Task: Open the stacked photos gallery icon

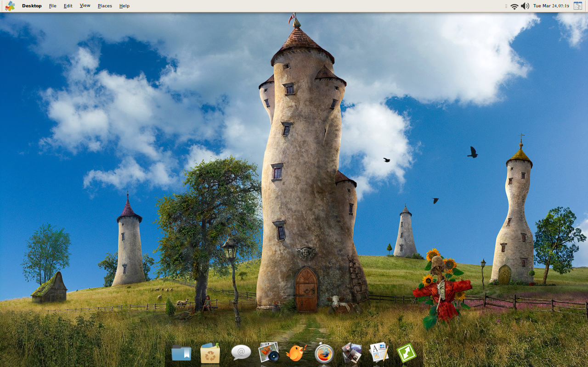Action: point(352,353)
